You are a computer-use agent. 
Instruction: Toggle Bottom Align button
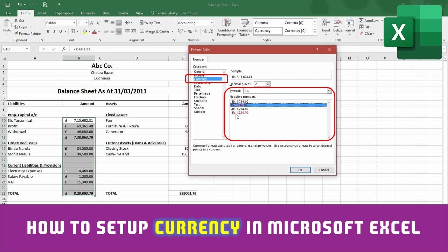(119, 23)
